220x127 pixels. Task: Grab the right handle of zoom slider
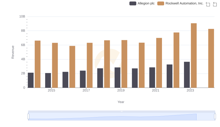pos(215,117)
